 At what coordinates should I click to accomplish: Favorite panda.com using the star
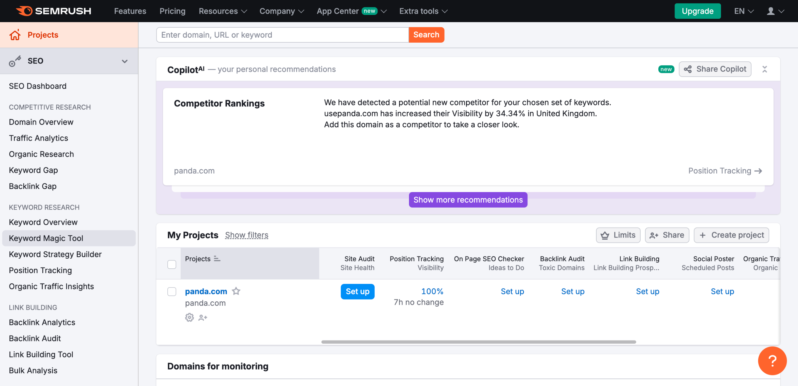pos(236,291)
